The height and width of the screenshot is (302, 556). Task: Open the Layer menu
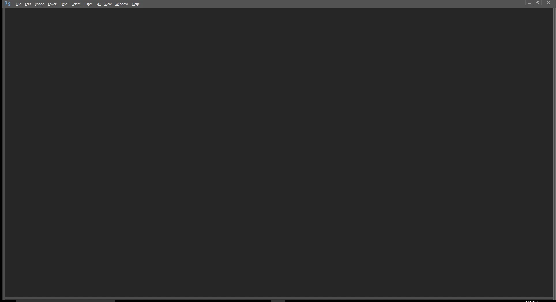[x=52, y=4]
